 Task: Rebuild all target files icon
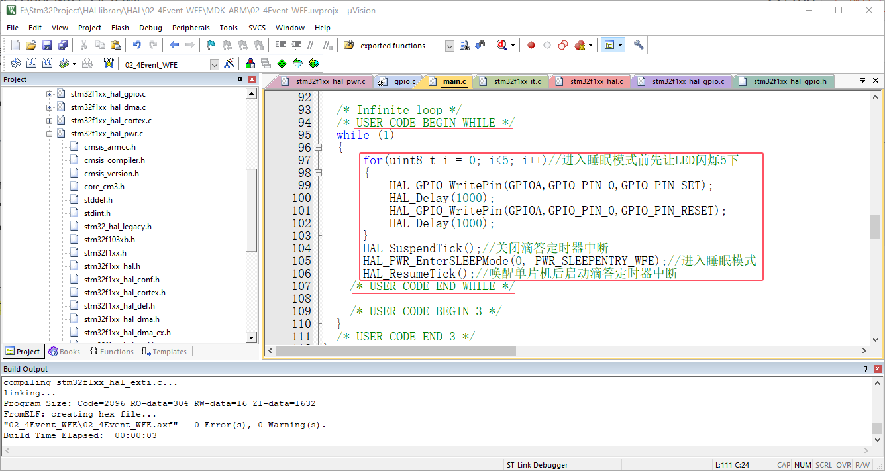(x=47, y=64)
